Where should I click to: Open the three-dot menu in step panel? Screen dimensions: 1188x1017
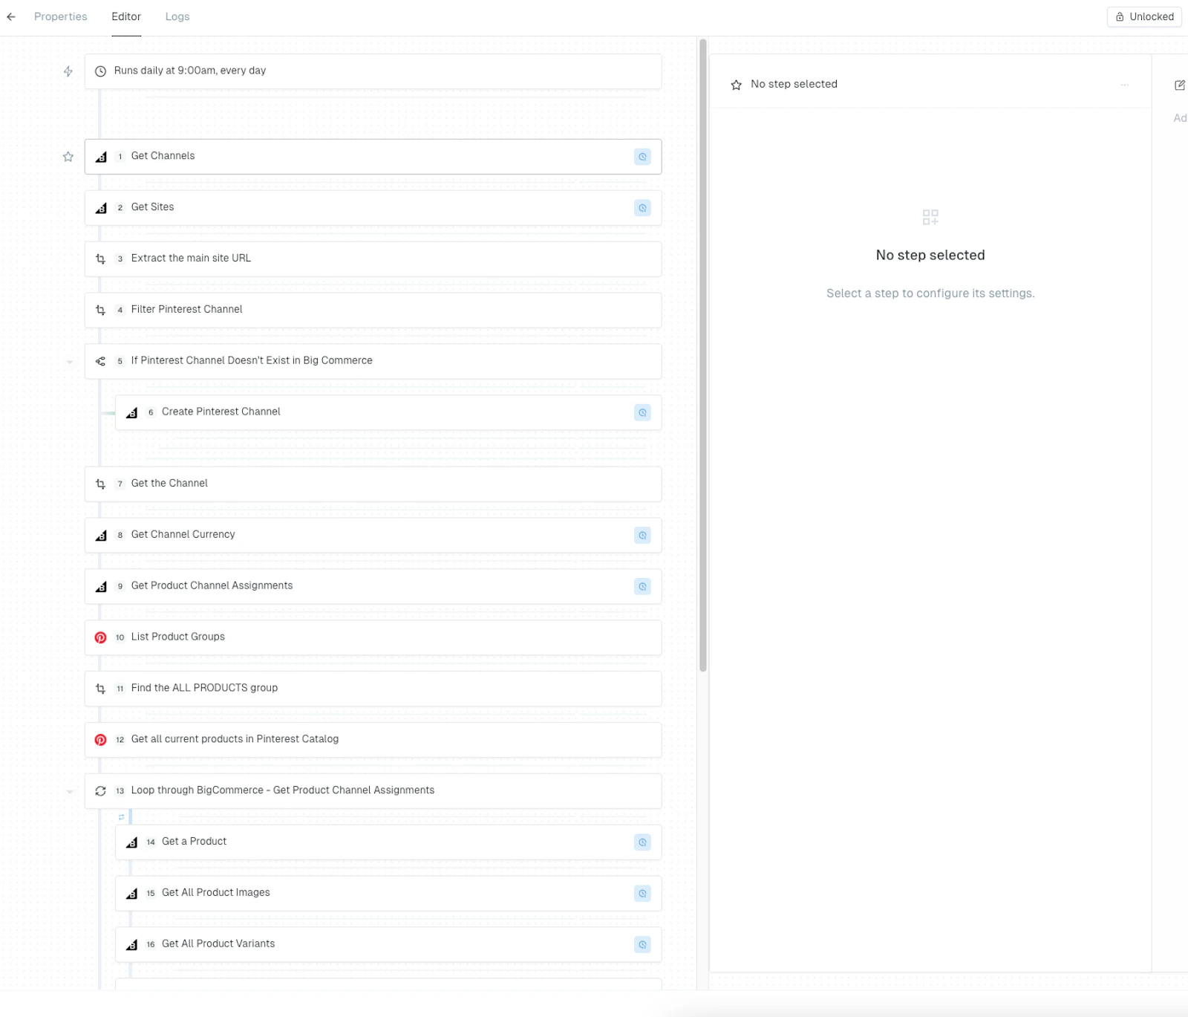point(1125,85)
